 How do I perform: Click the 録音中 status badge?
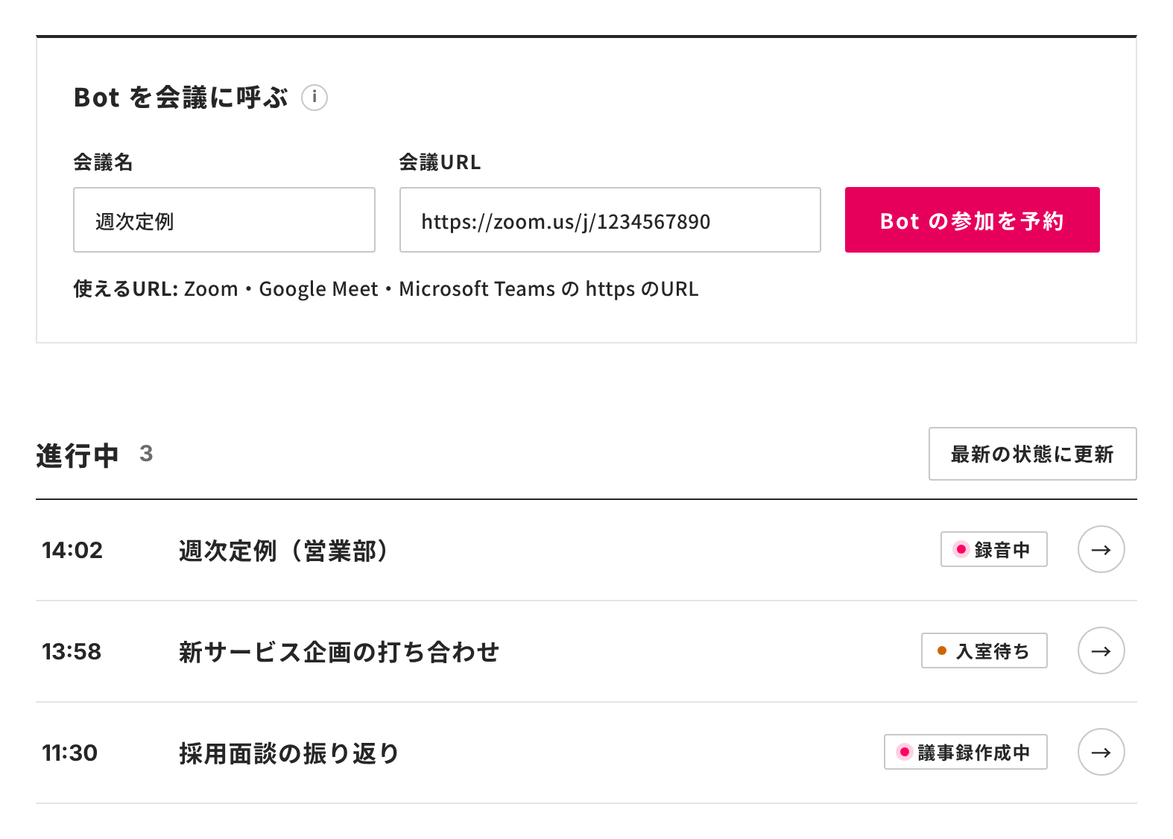click(x=993, y=549)
